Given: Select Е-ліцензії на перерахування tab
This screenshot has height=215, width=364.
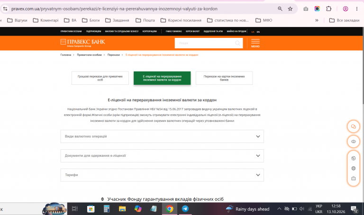Looking at the screenshot, I should (x=162, y=78).
